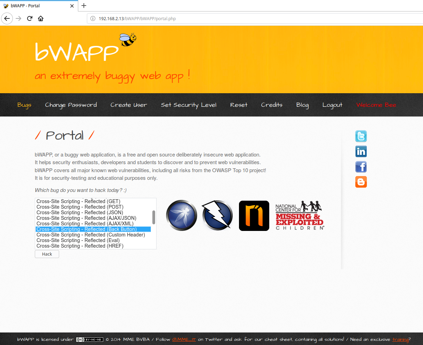
Task: Open Credits in the navigation bar
Action: pyautogui.click(x=272, y=105)
